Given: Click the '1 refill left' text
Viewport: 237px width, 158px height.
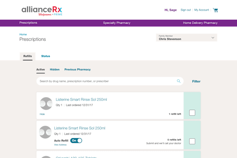Looking at the screenshot, I should [175, 114].
